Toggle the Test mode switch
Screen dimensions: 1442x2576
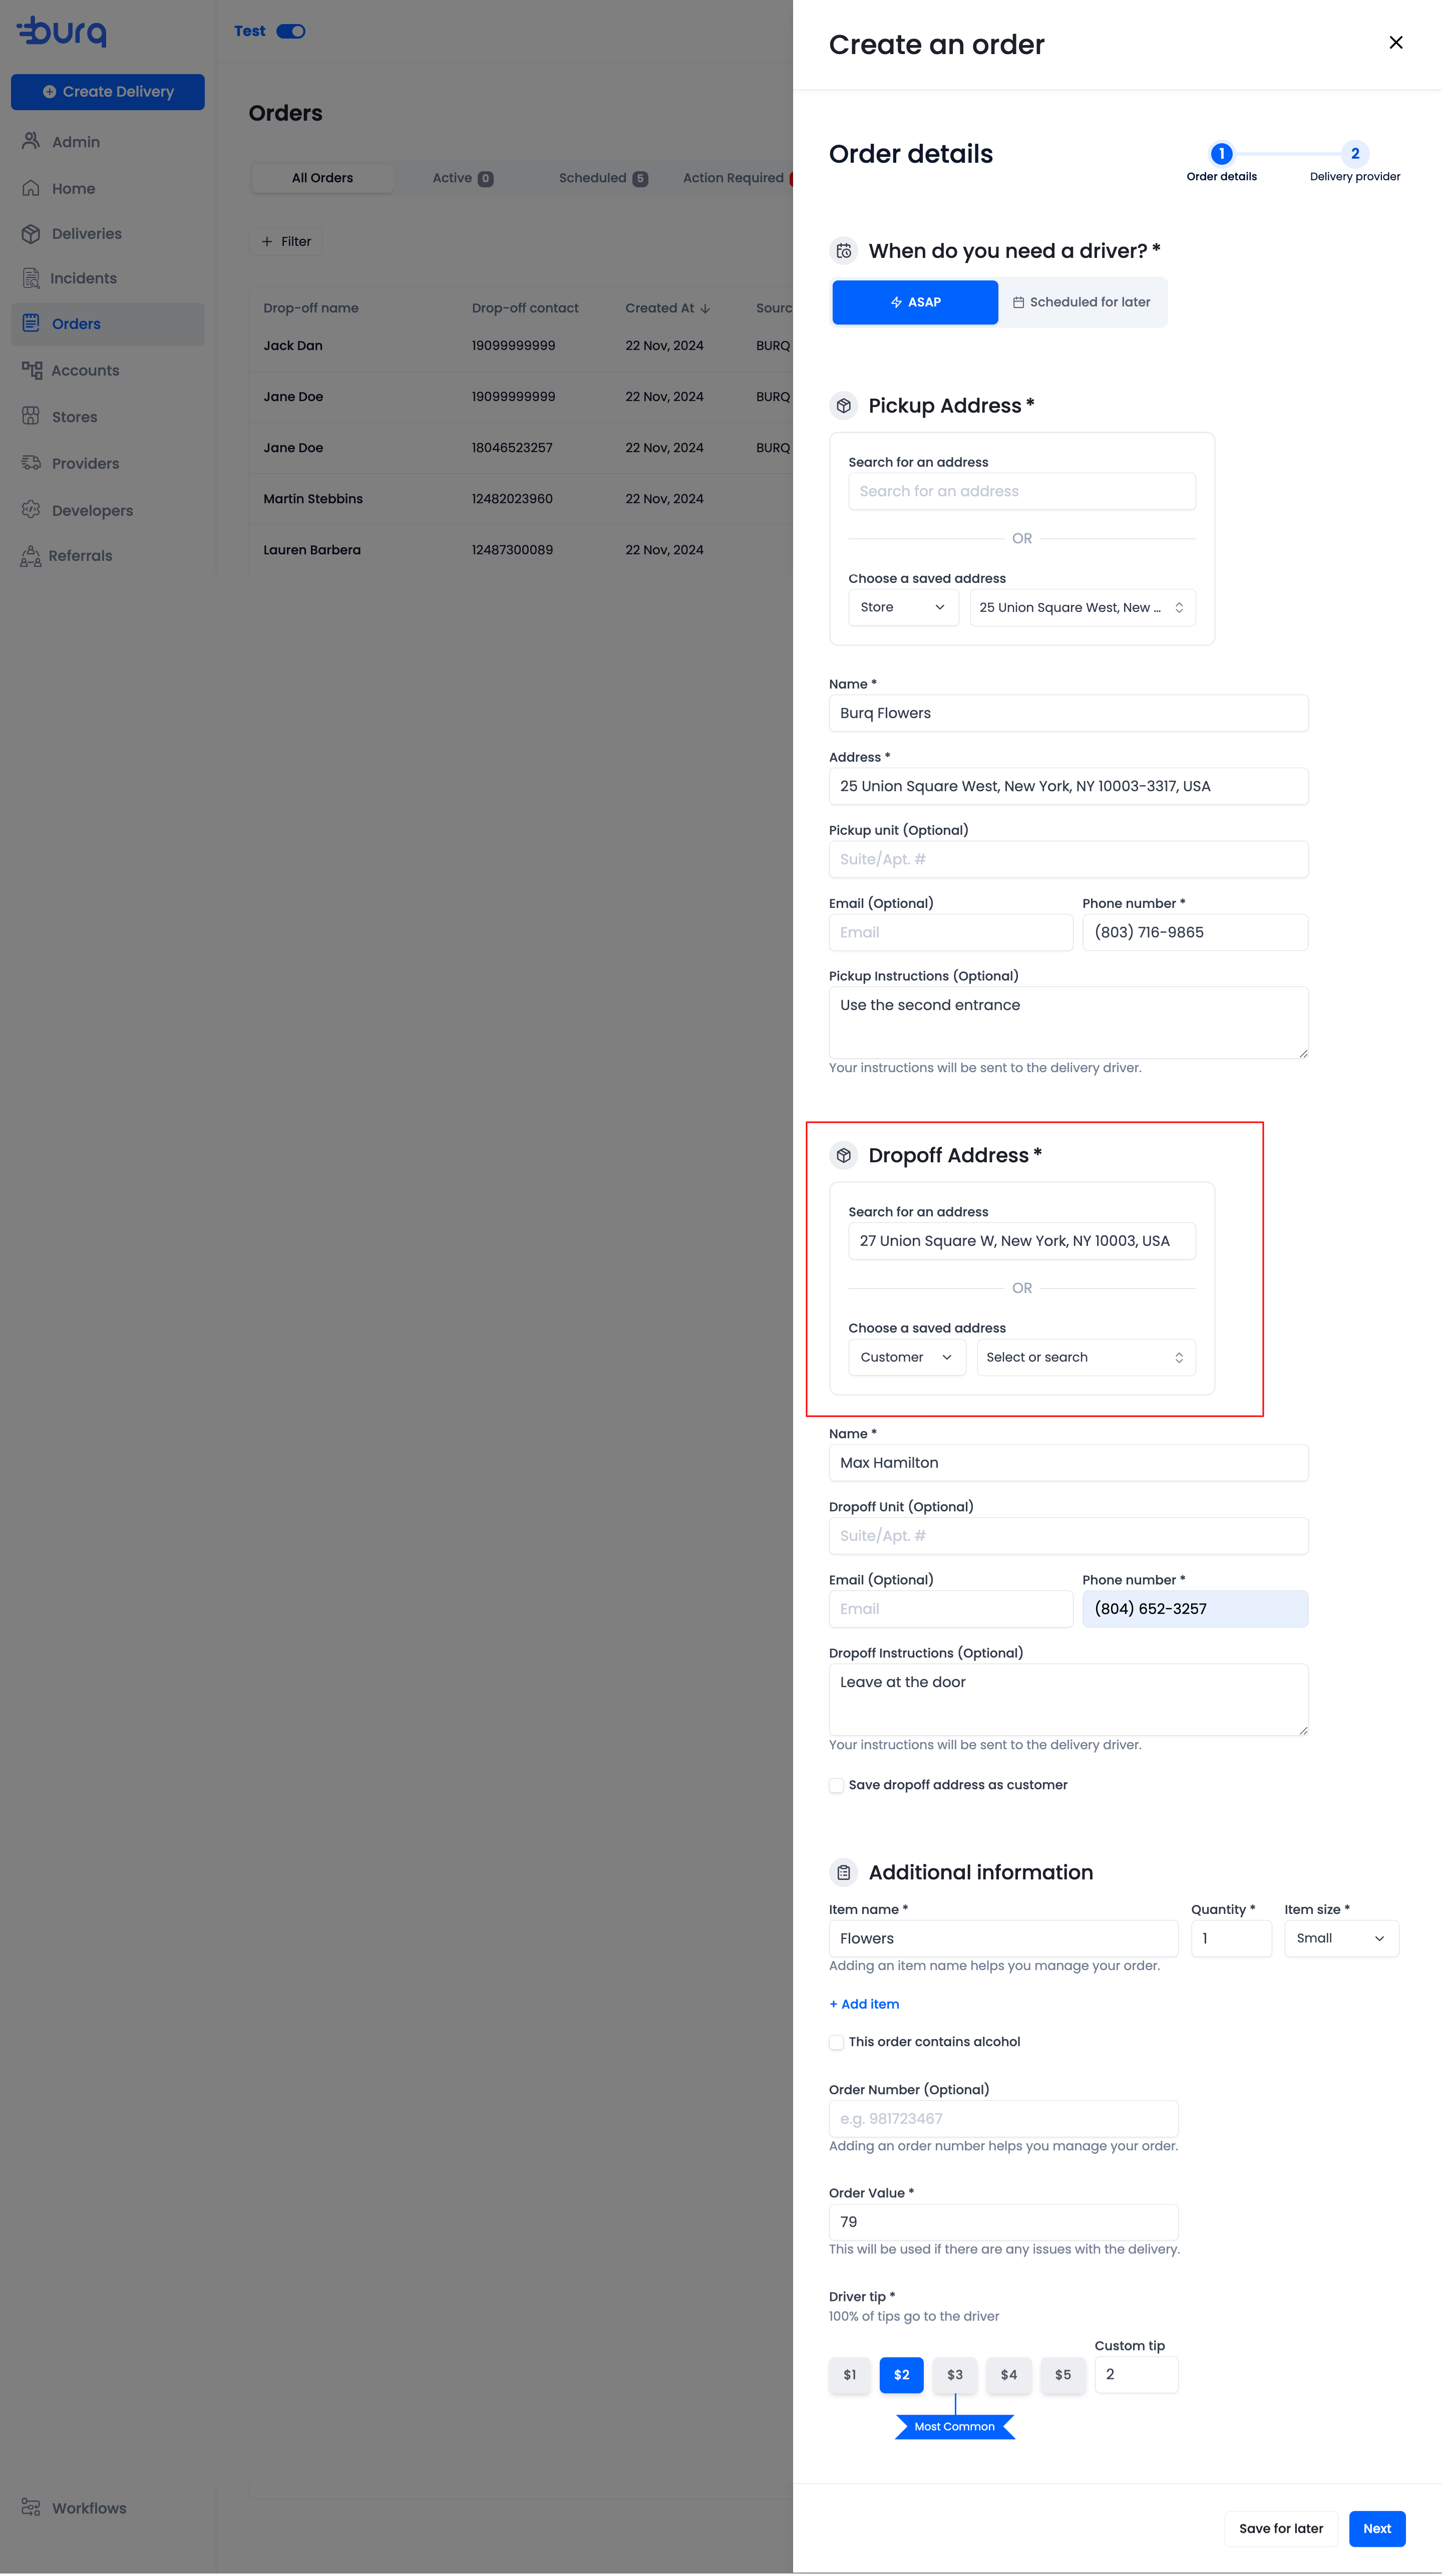(291, 31)
